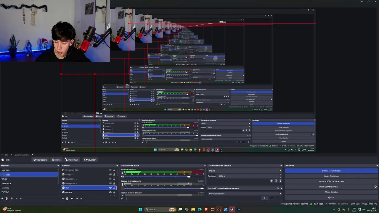
Task: Move selected scene up
Action: [16, 199]
